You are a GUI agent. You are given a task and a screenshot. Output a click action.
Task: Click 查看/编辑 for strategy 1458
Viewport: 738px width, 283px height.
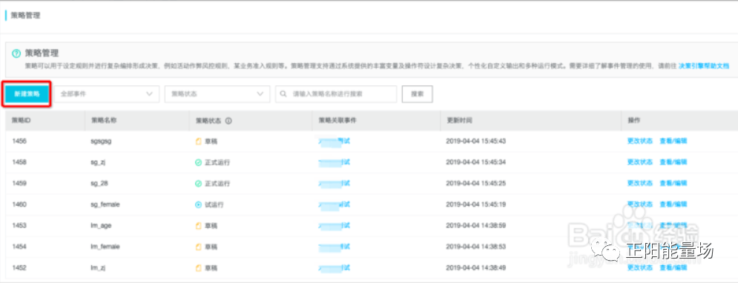coord(673,162)
